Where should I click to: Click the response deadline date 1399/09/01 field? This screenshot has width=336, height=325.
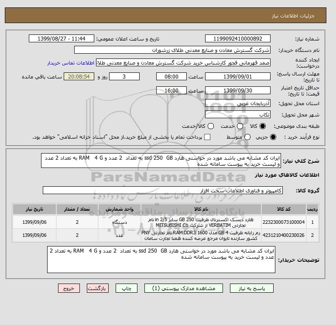pos(238,76)
